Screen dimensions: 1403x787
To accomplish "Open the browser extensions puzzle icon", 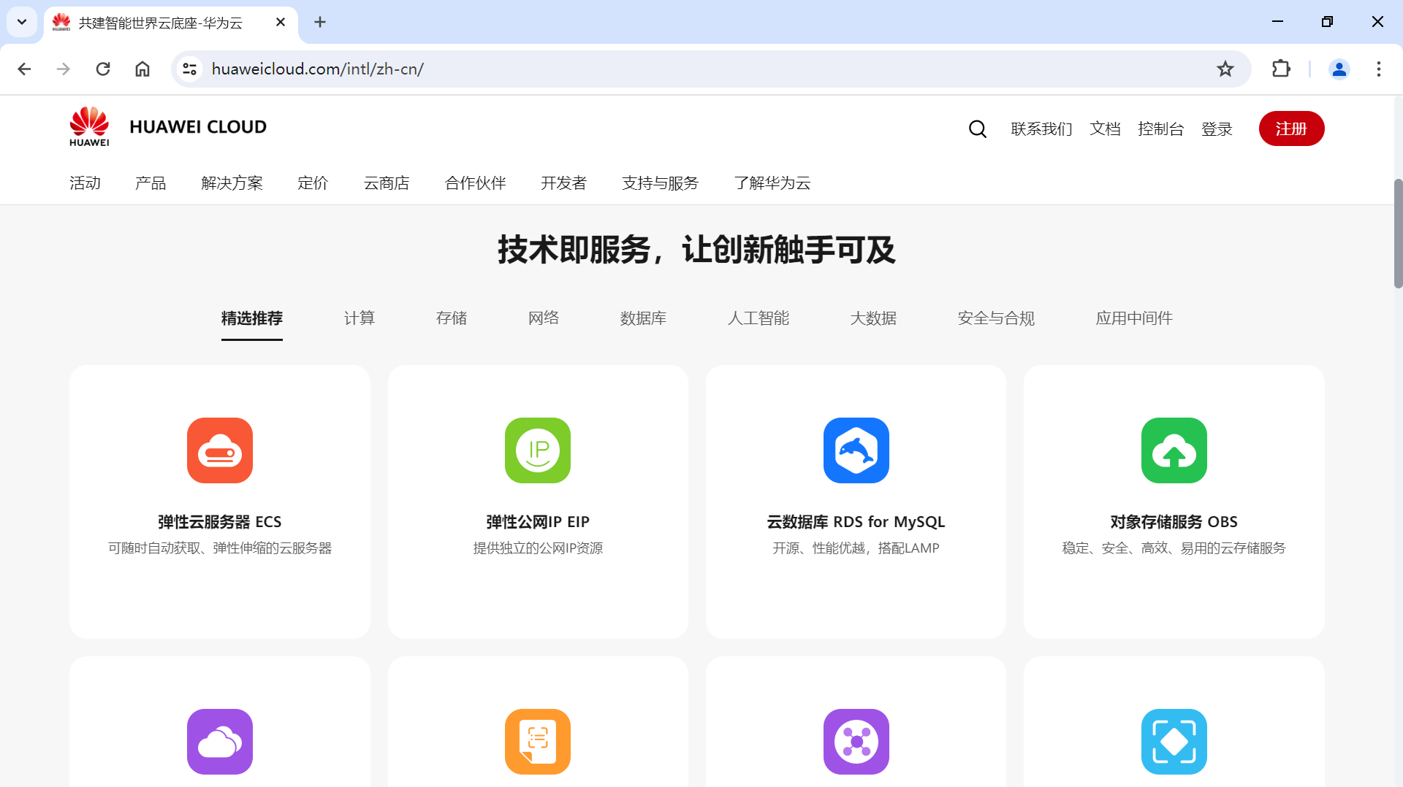I will [1281, 69].
